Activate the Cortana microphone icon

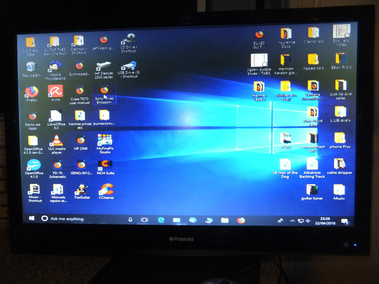point(130,219)
